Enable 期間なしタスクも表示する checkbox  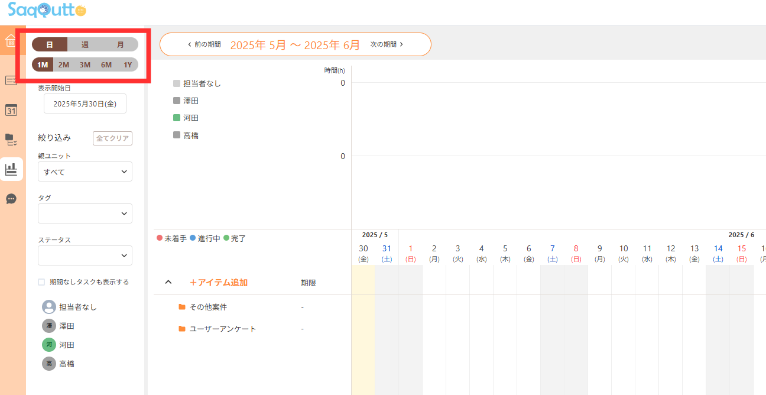click(41, 282)
